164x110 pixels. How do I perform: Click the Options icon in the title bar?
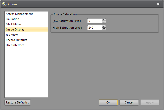pos(4,4)
